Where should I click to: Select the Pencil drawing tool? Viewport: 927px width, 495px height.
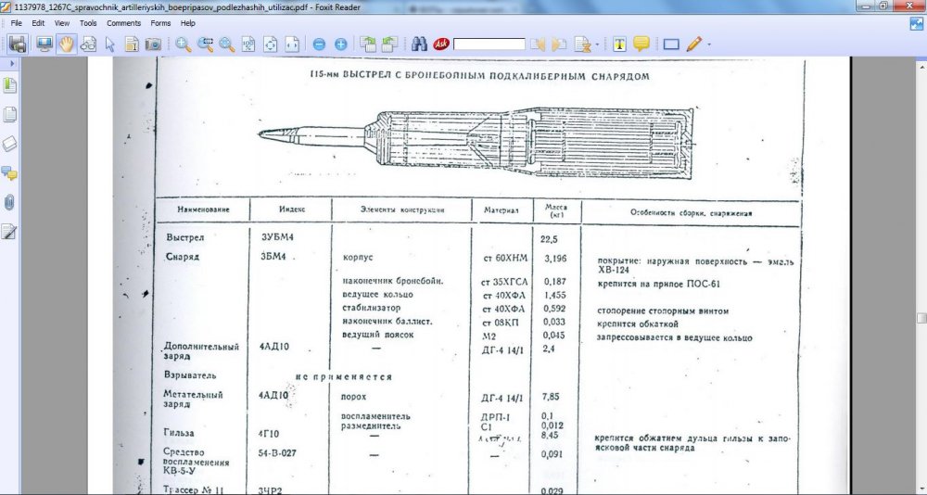coord(694,44)
